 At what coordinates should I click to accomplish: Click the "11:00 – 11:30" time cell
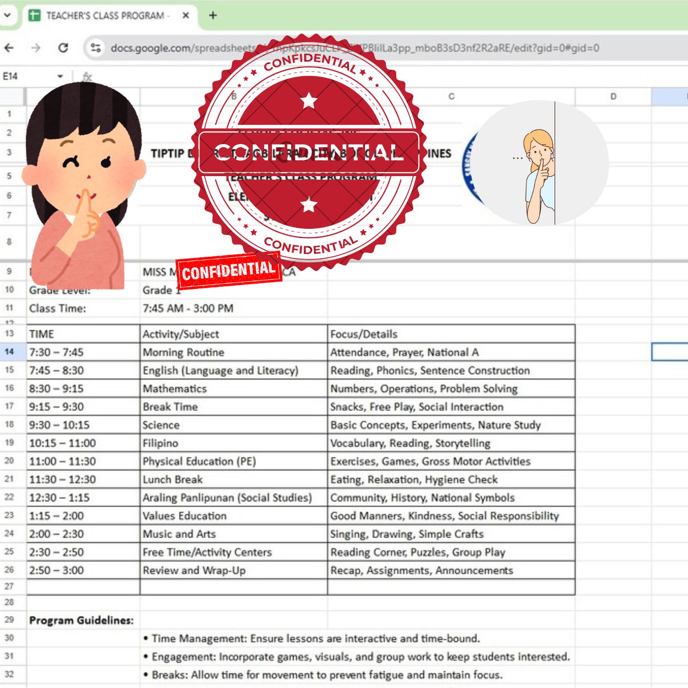(x=83, y=461)
